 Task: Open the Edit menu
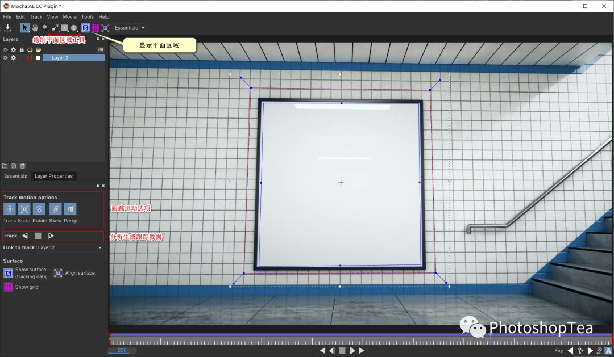(20, 17)
